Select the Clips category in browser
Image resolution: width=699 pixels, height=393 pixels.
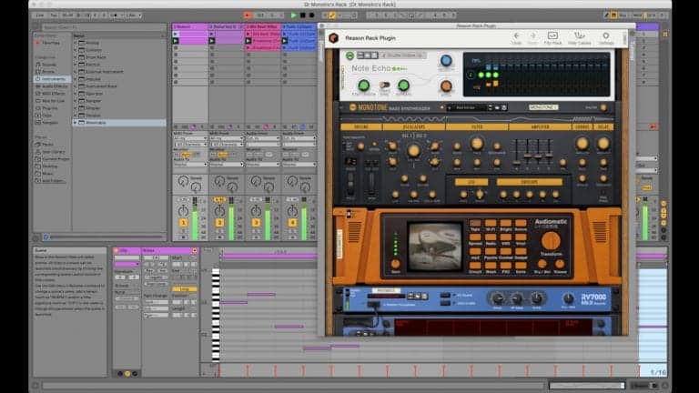pyautogui.click(x=46, y=116)
